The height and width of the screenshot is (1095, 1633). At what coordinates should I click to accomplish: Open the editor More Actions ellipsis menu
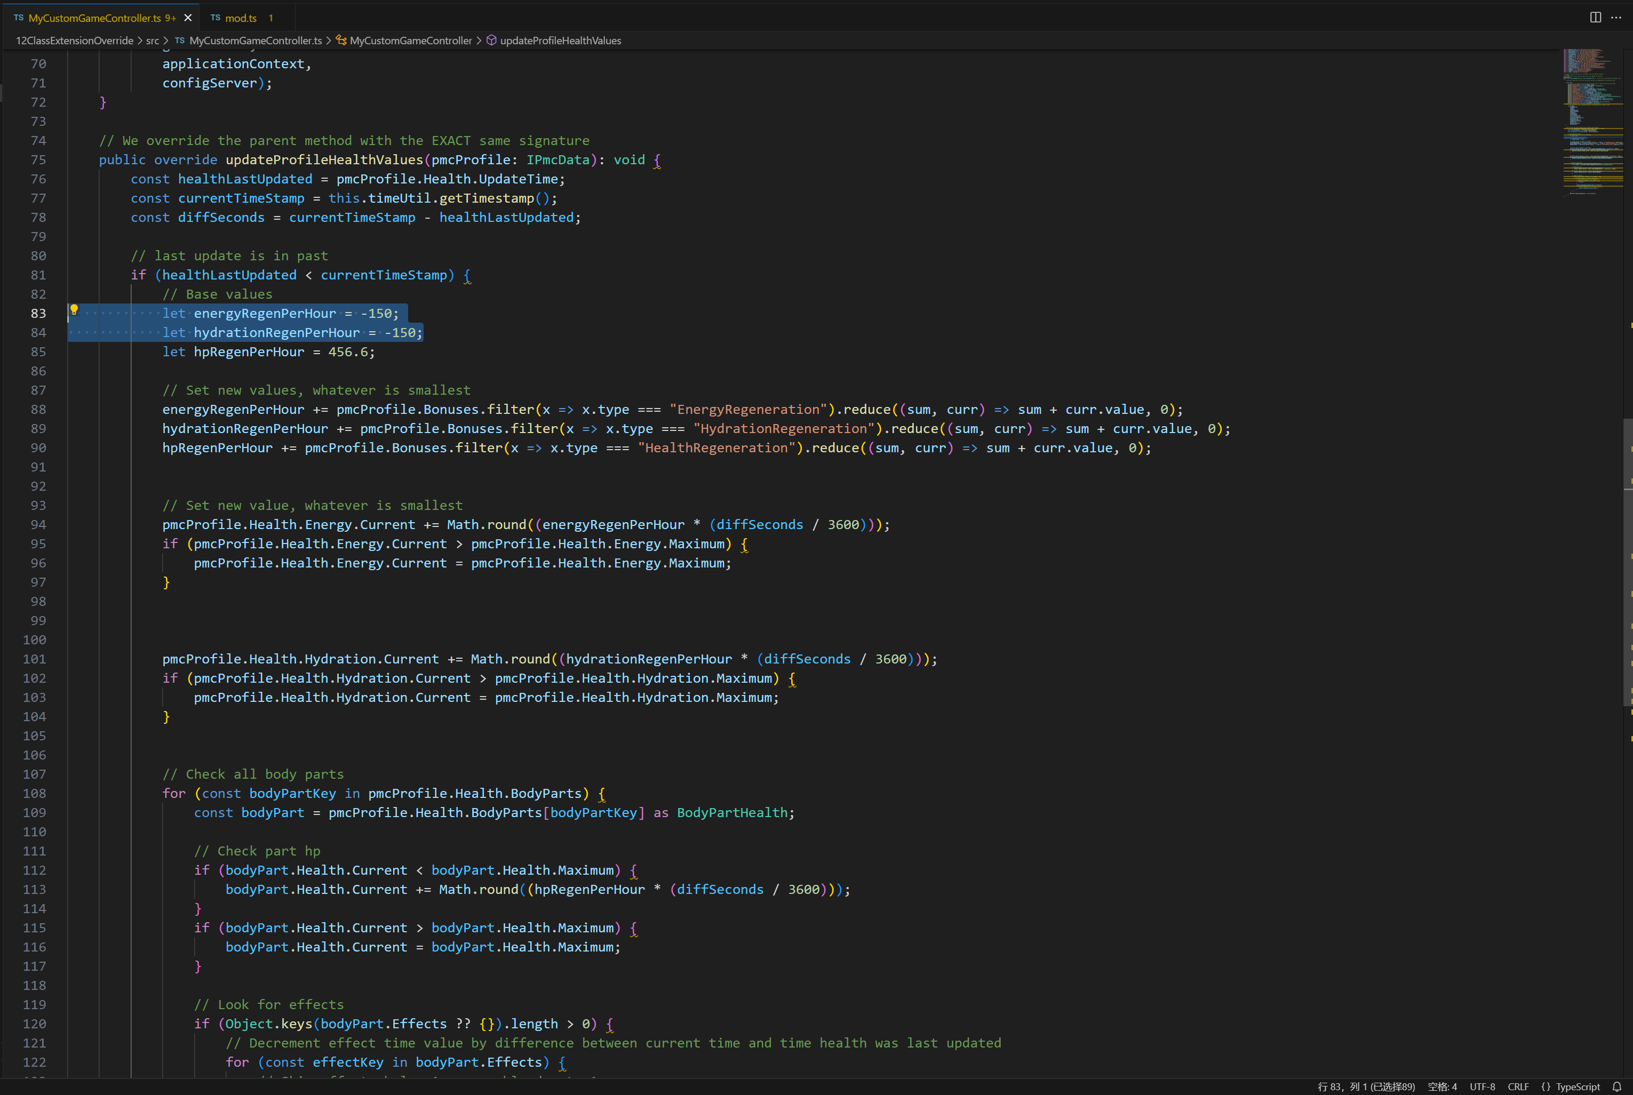pyautogui.click(x=1616, y=18)
